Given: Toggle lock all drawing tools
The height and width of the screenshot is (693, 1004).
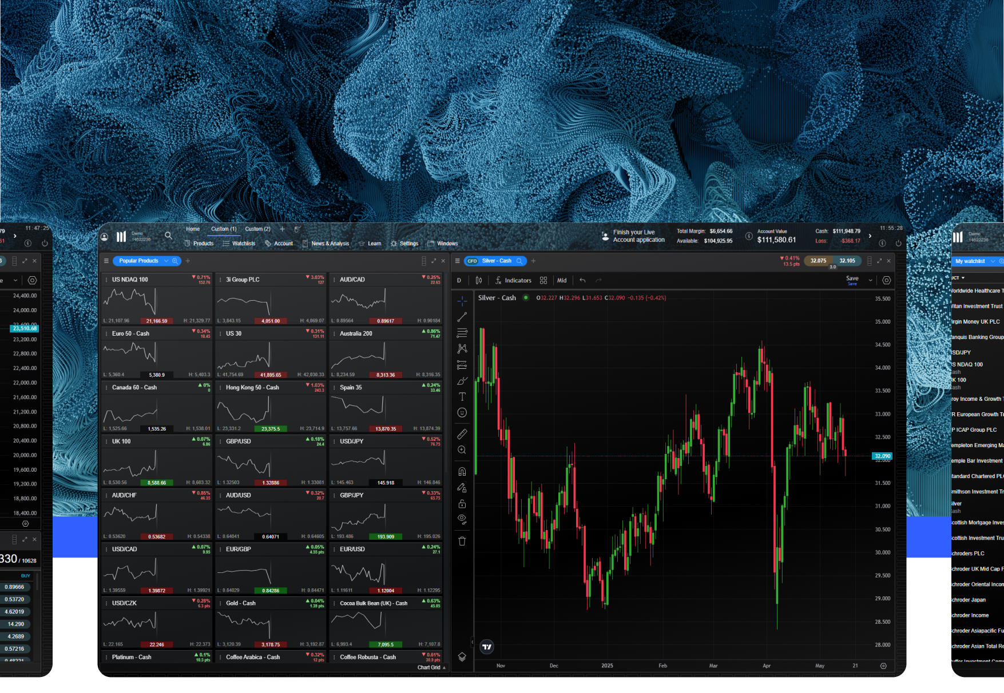Looking at the screenshot, I should (x=462, y=504).
